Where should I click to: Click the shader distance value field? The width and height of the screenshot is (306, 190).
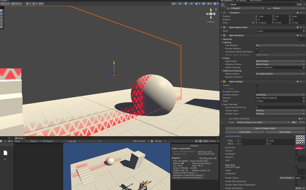coord(300,157)
